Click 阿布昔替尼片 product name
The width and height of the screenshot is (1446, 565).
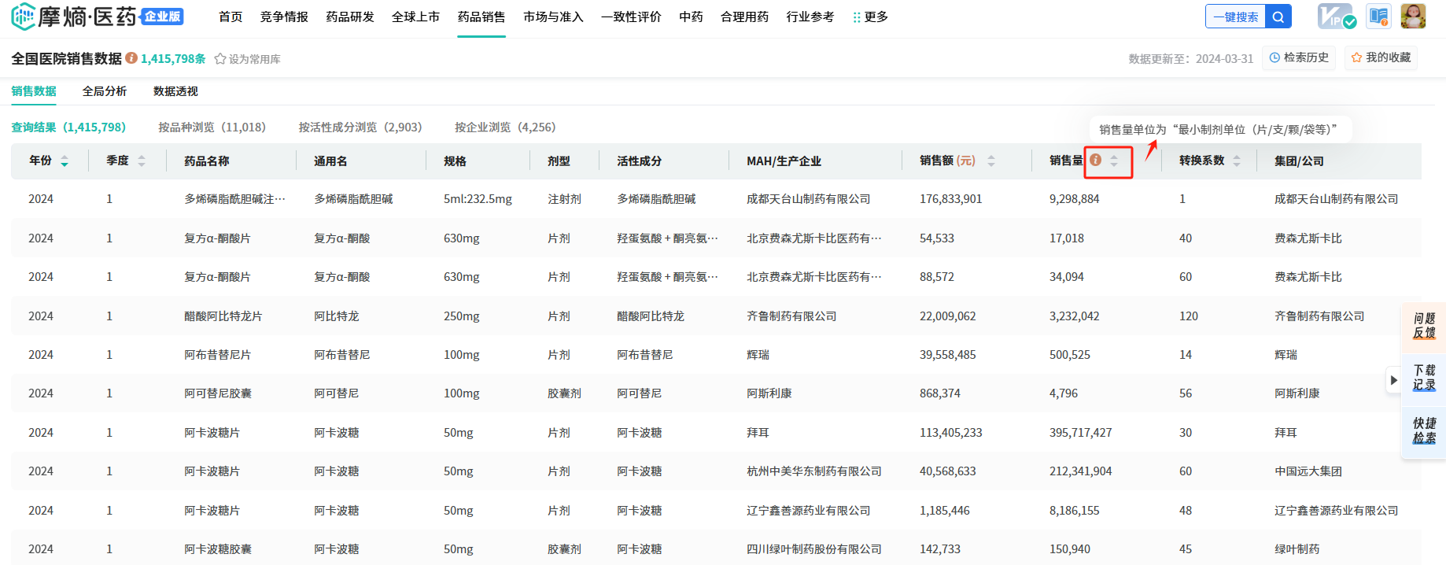click(x=217, y=355)
